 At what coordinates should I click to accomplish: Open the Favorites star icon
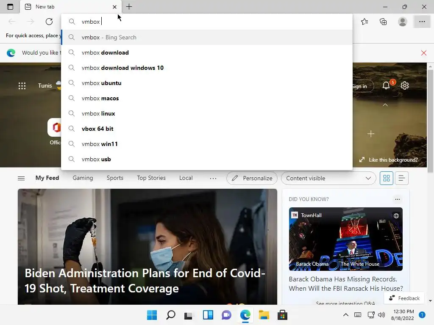[364, 22]
